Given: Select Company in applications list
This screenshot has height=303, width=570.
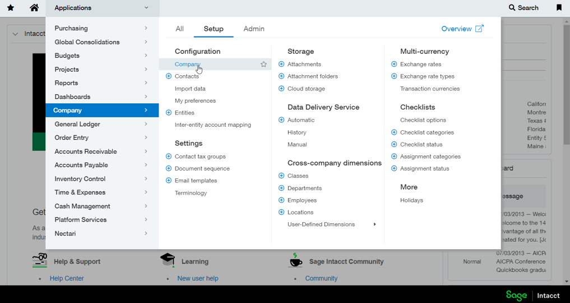Looking at the screenshot, I should [x=102, y=110].
